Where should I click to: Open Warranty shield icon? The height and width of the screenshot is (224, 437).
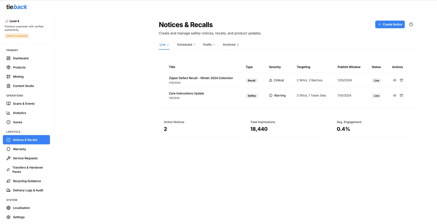point(8,149)
